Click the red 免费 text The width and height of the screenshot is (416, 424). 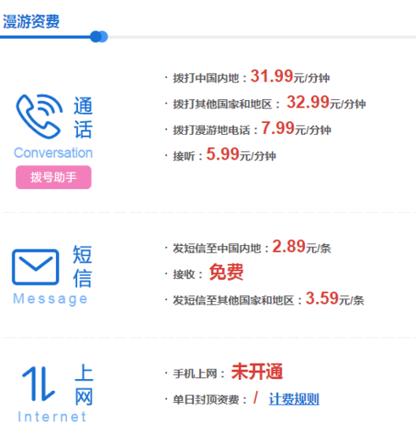point(226,272)
